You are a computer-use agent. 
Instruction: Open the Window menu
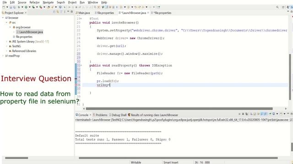tap(93, 2)
